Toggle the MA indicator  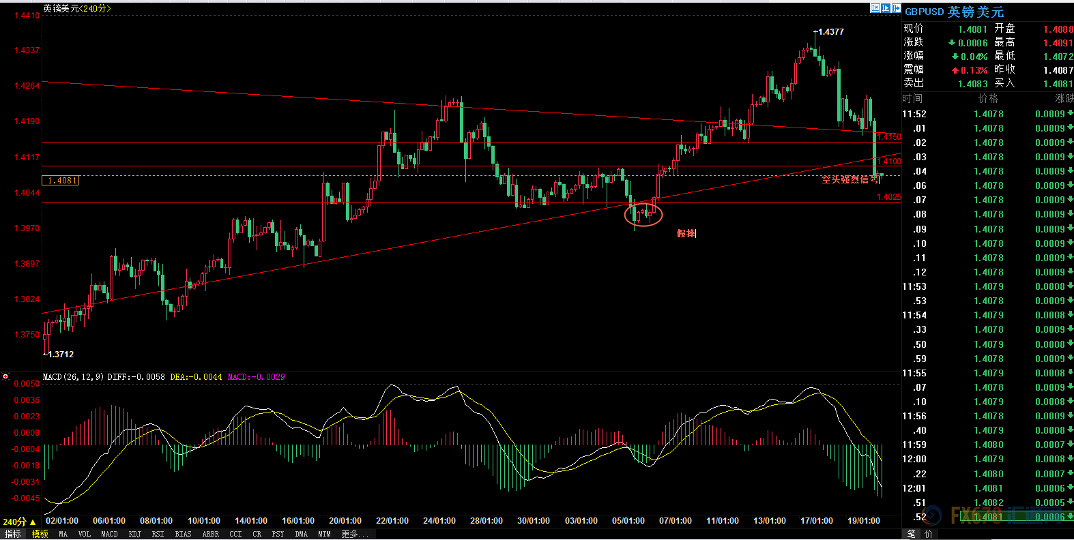click(63, 534)
